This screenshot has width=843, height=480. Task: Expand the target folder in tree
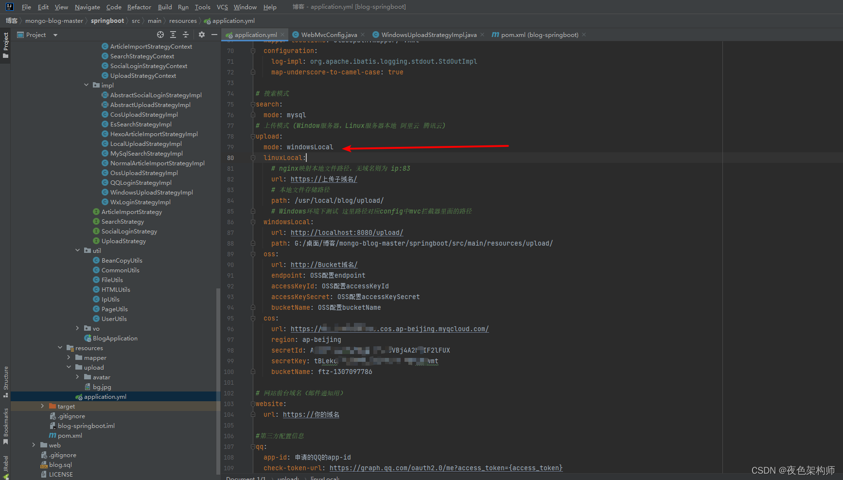(x=42, y=406)
